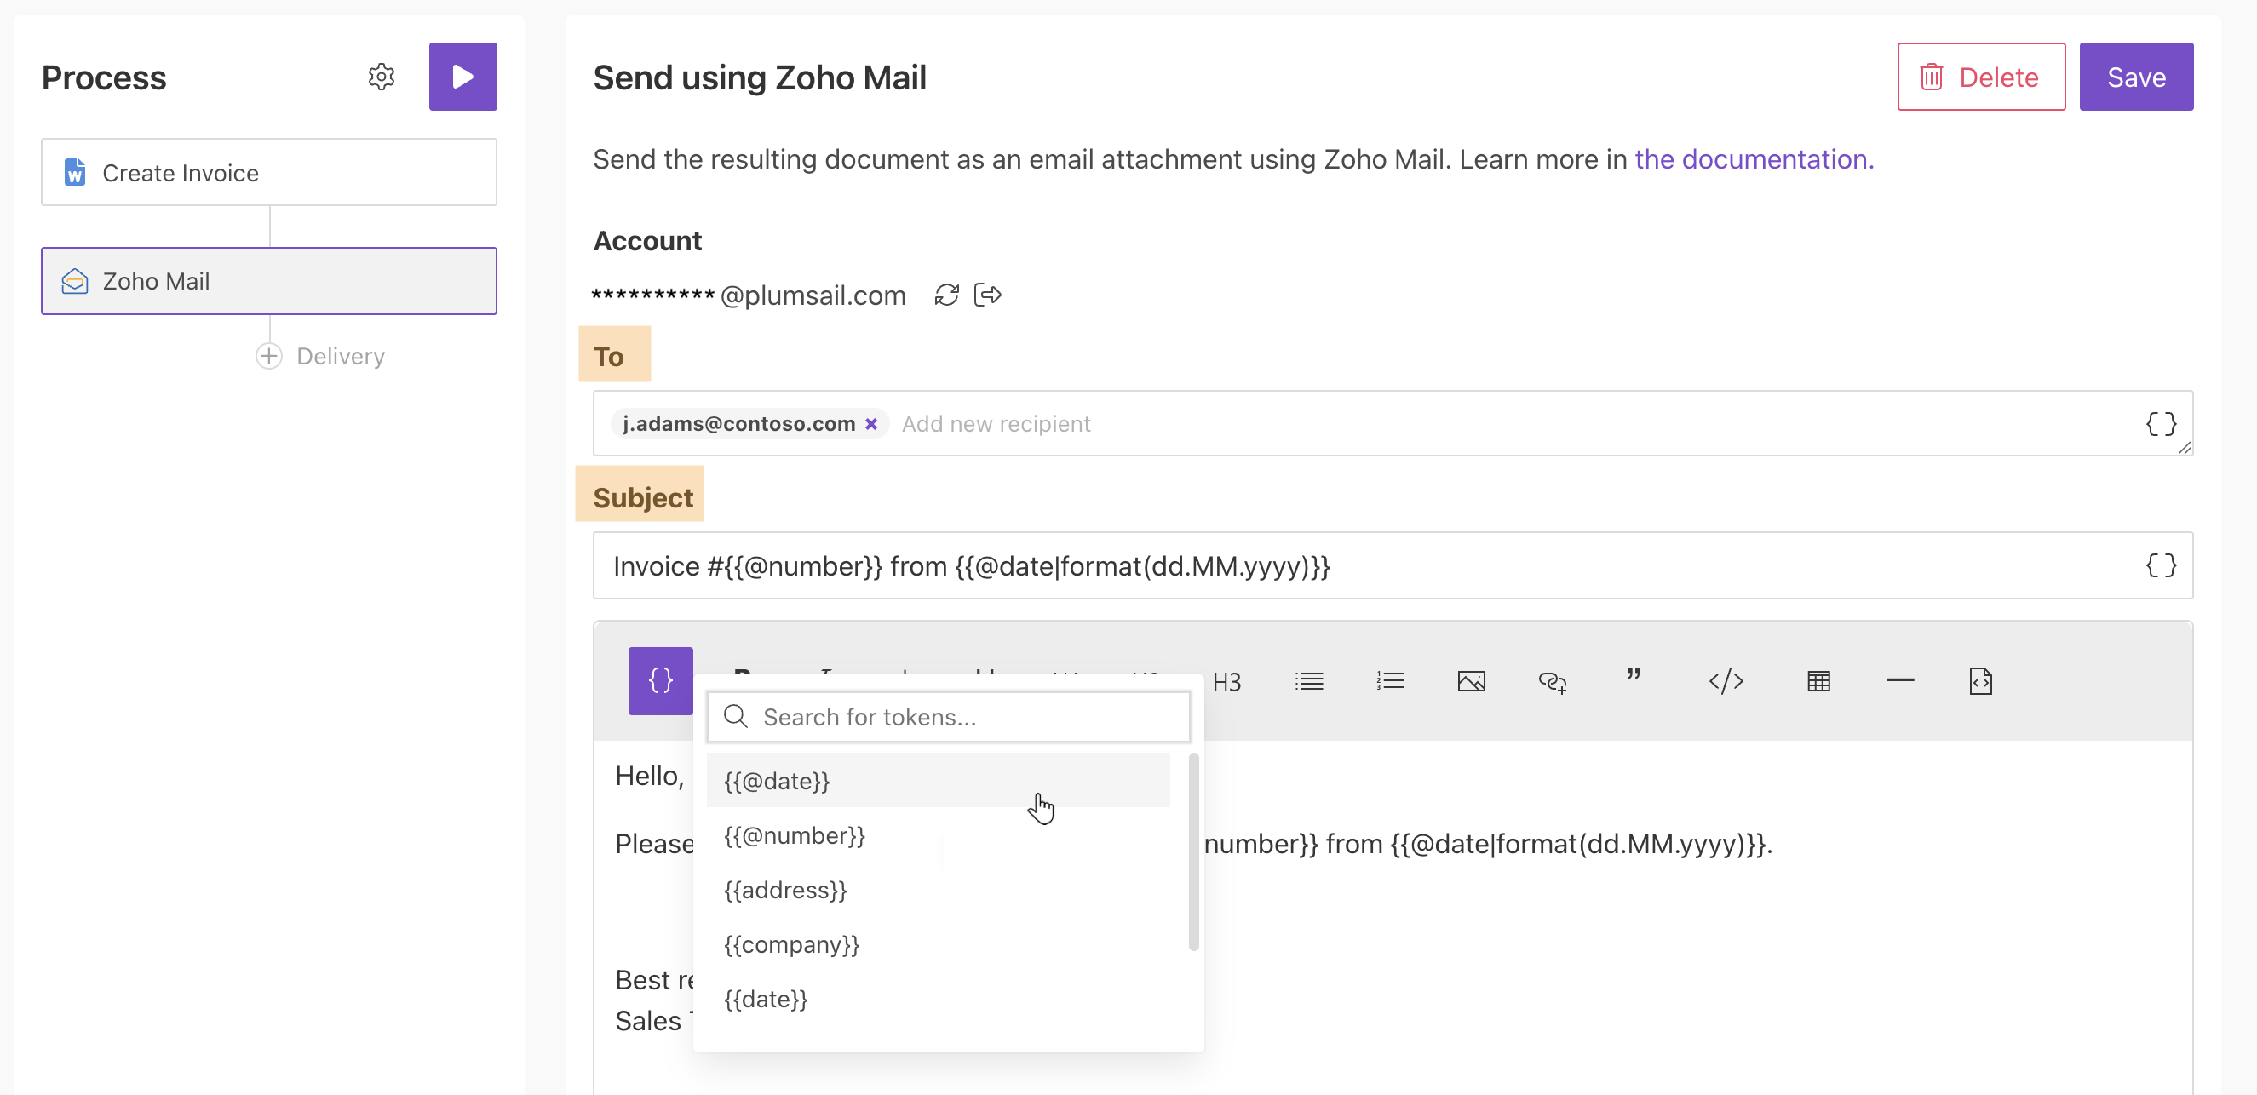Click the token list scrollbar
Screen dimensions: 2257x1095
[1193, 851]
